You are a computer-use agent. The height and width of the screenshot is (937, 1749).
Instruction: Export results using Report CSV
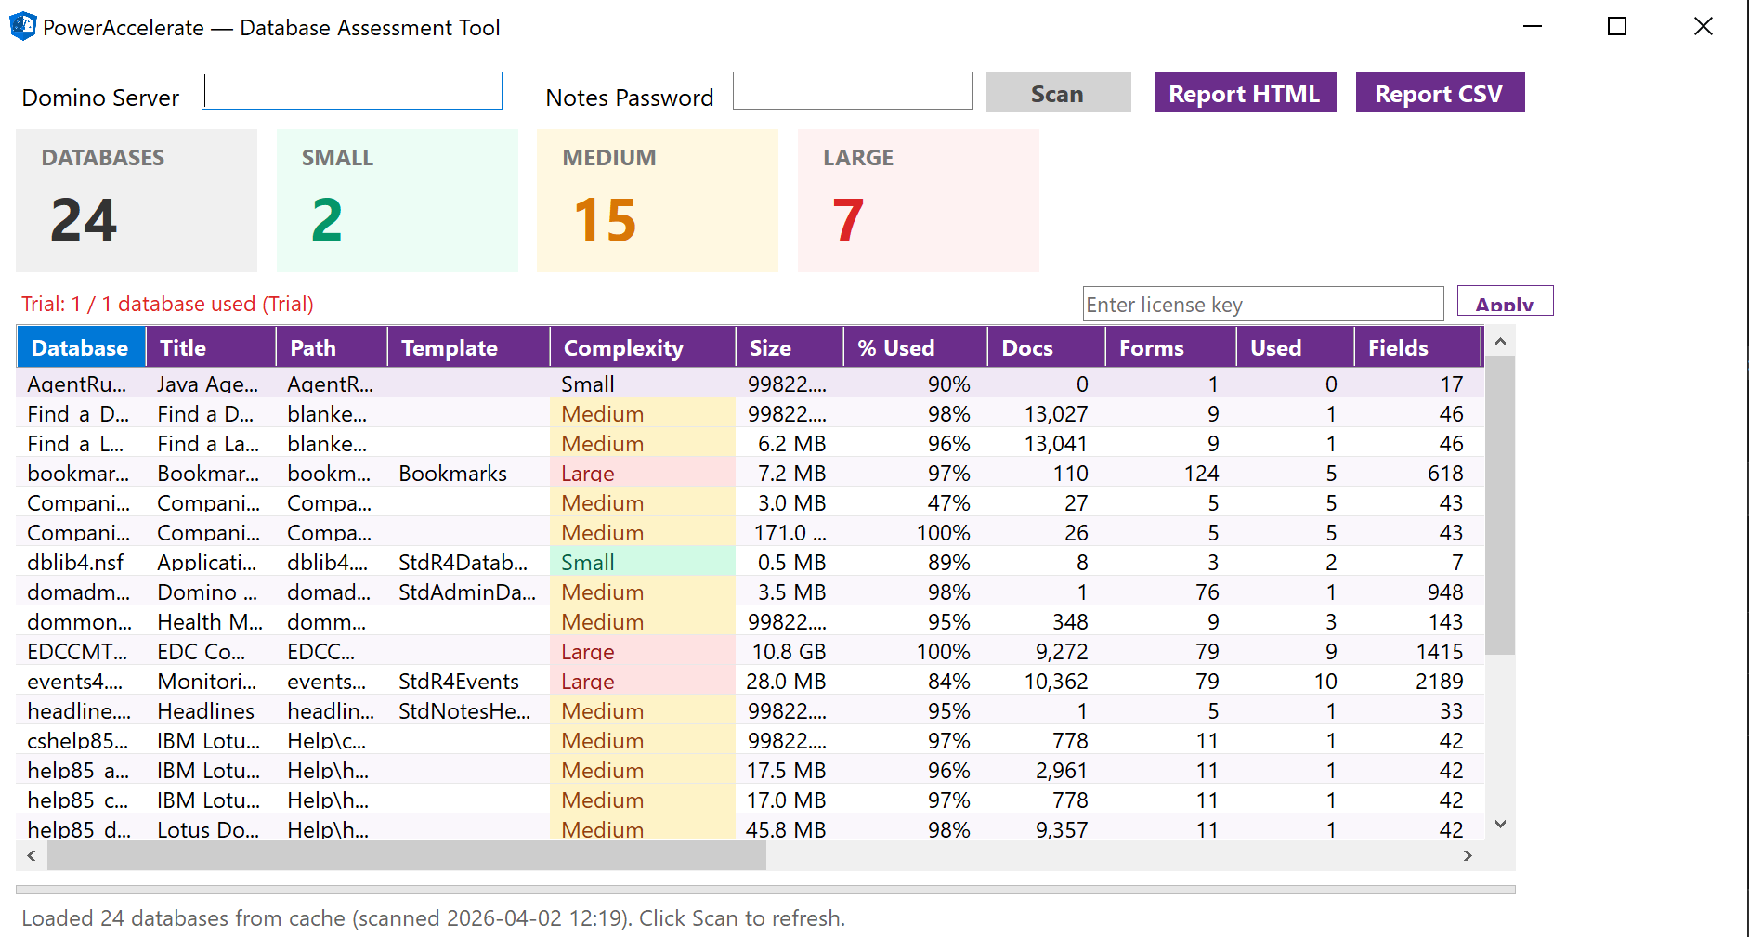[x=1440, y=92]
